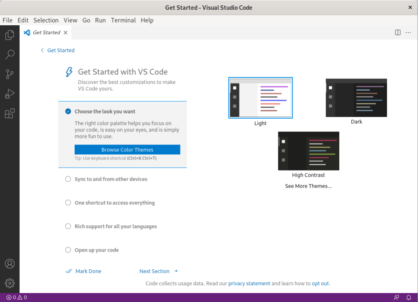
Task: Choose the Dark theme thumbnail
Action: (x=356, y=98)
